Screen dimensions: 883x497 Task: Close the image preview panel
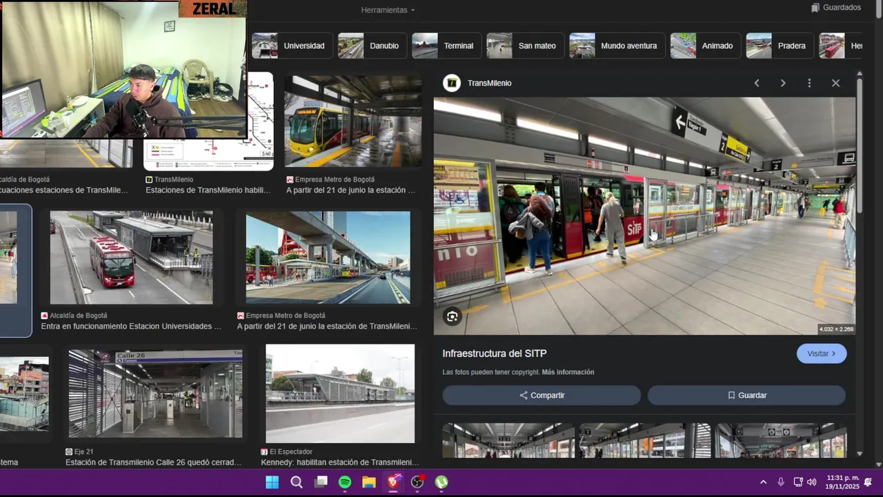point(835,83)
